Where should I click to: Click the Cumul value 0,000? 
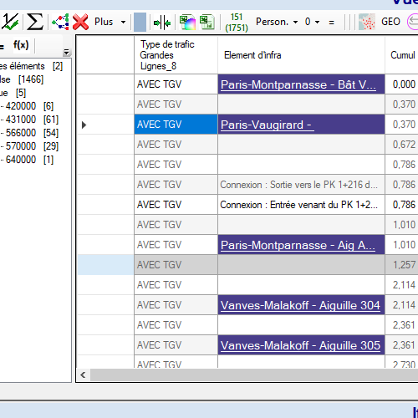pyautogui.click(x=404, y=84)
